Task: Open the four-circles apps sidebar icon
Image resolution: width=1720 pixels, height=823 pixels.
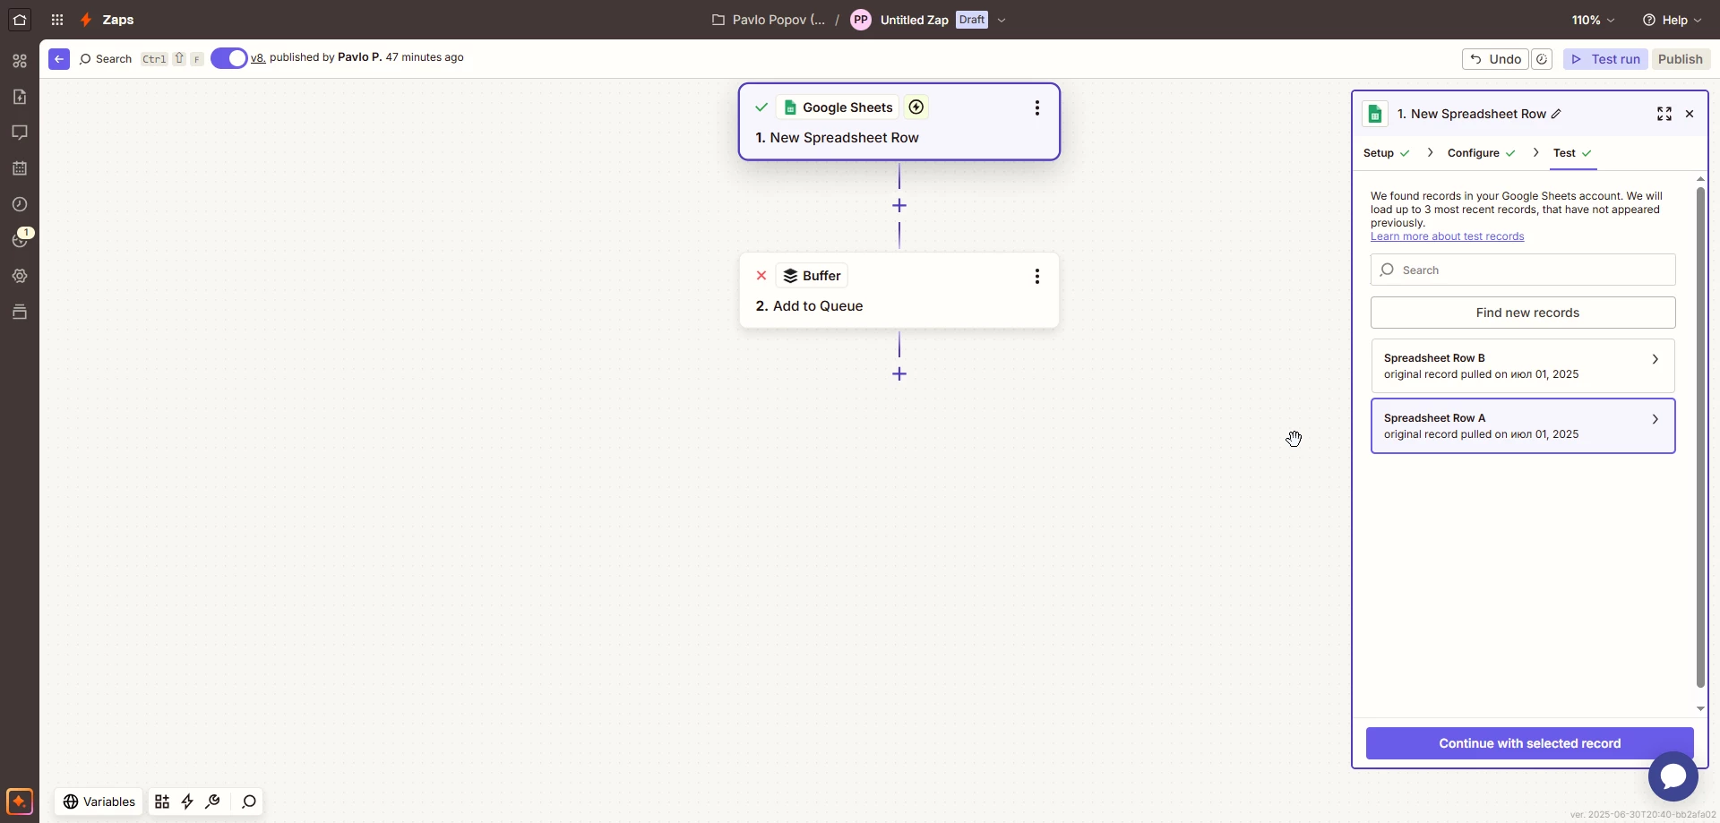Action: click(x=20, y=61)
